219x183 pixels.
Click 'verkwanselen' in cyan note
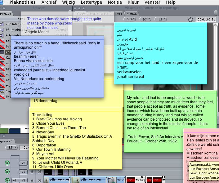pyautogui.click(x=129, y=72)
